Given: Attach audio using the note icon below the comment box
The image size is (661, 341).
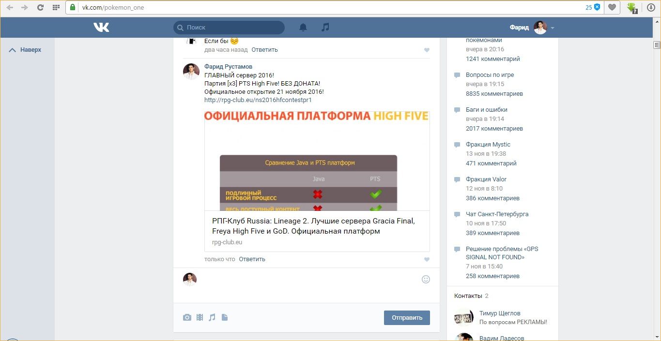Looking at the screenshot, I should [x=212, y=317].
